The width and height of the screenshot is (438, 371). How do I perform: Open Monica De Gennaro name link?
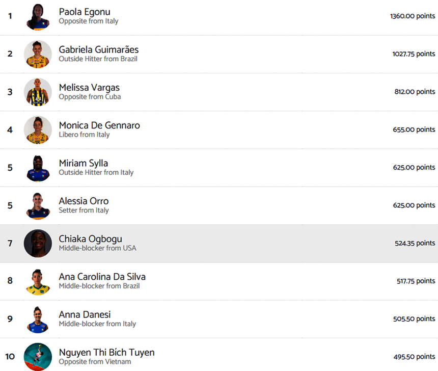99,125
